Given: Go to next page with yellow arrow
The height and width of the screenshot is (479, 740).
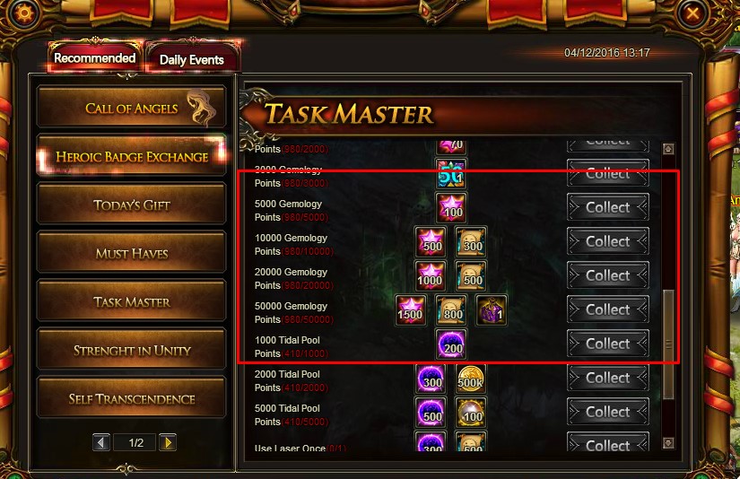Looking at the screenshot, I should [x=168, y=442].
